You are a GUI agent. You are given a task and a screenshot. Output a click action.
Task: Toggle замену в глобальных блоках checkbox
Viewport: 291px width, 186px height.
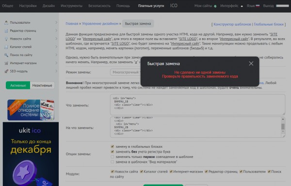coord(113,146)
